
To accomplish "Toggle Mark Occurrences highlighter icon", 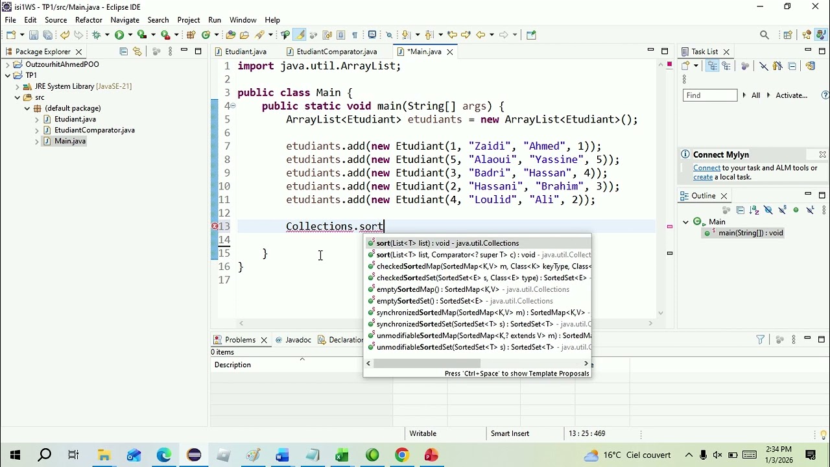I will coord(299,35).
